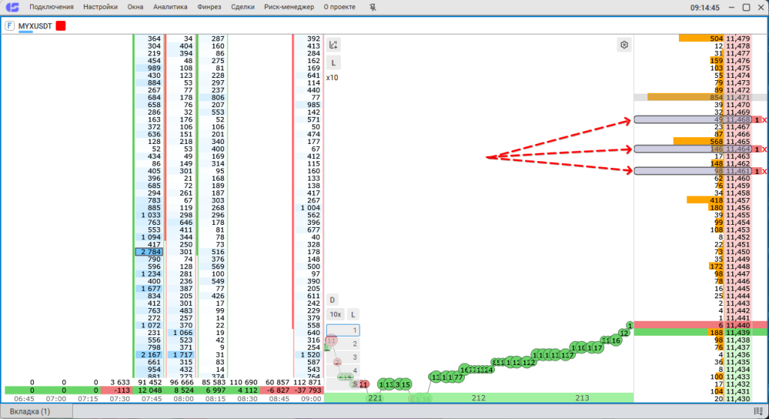Click the L button above x10 label

tap(333, 63)
